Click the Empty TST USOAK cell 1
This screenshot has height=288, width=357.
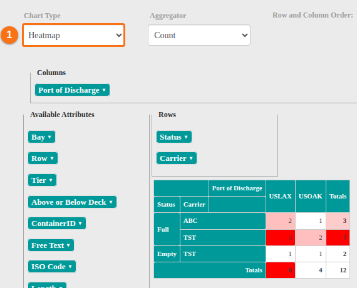(311, 254)
